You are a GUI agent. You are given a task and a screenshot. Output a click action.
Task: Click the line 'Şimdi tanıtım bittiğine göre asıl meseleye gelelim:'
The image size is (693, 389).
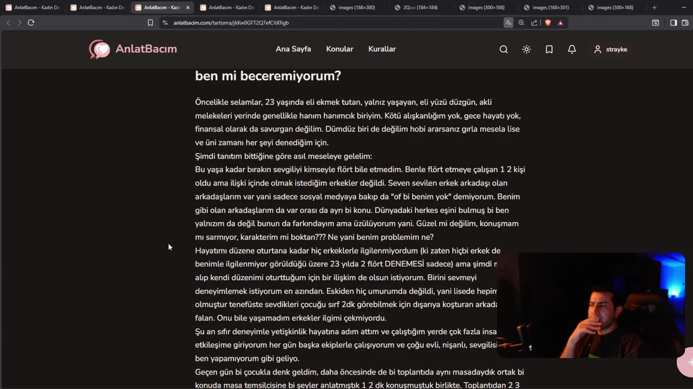(283, 156)
